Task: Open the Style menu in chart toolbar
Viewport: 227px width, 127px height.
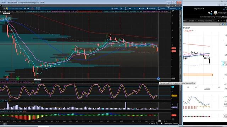Action: [142, 8]
